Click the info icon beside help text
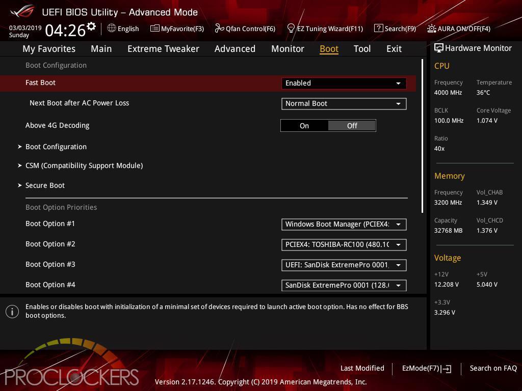 (12, 312)
